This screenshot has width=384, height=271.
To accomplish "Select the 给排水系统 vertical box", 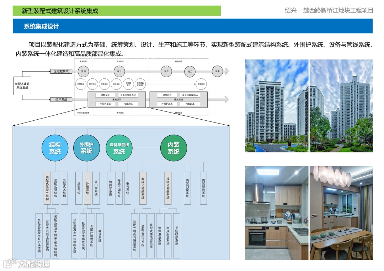I will click(111, 188).
